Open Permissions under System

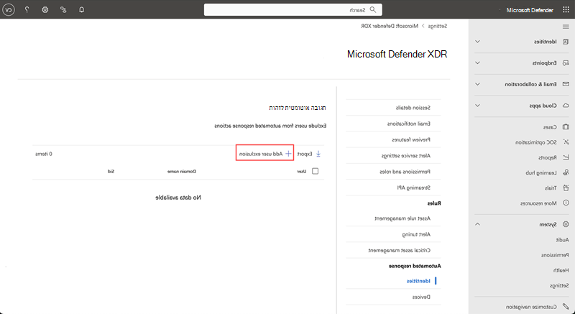[555, 255]
